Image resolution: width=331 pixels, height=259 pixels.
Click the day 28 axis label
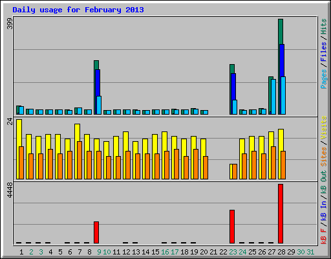281,252
